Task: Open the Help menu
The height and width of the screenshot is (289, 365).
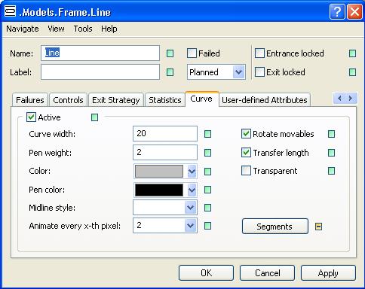Action: (109, 29)
